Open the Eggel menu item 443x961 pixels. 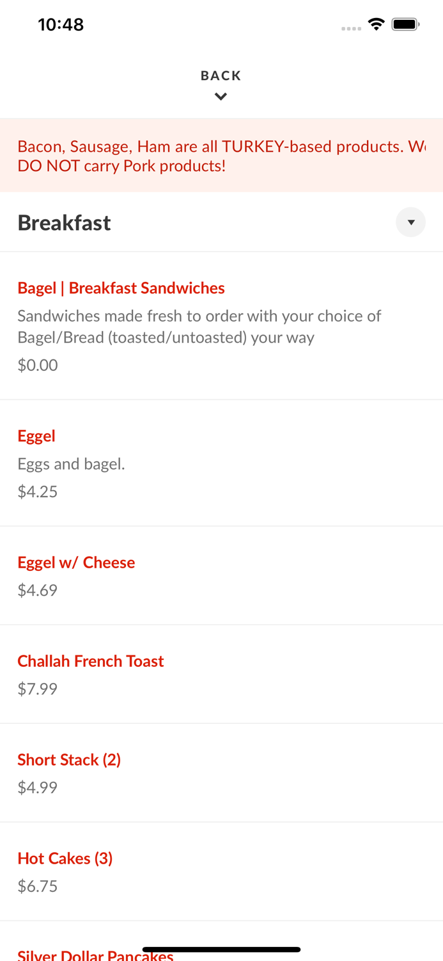click(x=36, y=436)
